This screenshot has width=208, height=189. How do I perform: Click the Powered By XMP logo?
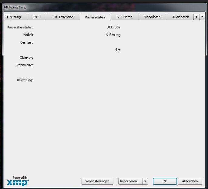18,181
